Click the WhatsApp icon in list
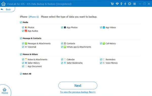This screenshot has width=152, height=96. pyautogui.click(x=65, y=47)
